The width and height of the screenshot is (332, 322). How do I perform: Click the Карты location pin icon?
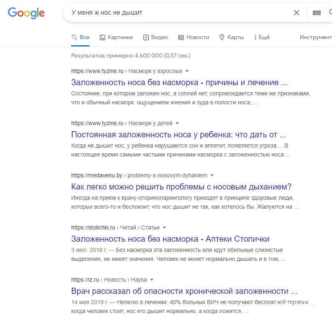pyautogui.click(x=221, y=37)
